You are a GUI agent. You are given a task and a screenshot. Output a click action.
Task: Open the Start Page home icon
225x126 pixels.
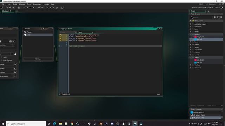point(2,8)
